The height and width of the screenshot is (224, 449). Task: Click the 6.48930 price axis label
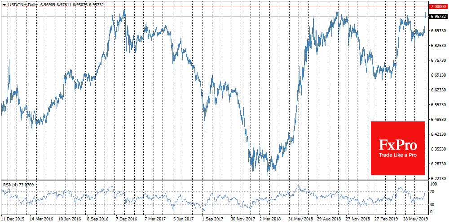click(x=438, y=120)
